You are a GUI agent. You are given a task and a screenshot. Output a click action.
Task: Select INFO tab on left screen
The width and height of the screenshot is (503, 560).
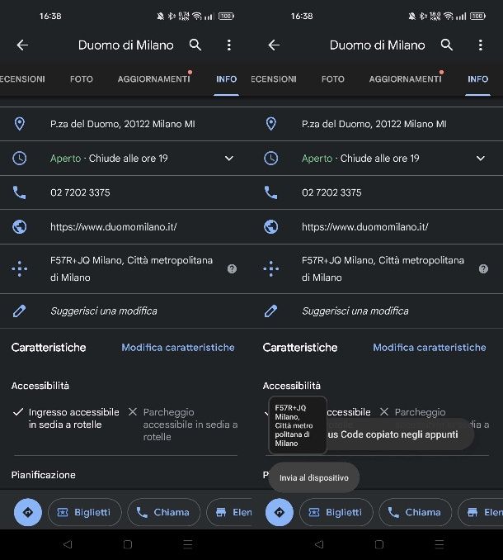click(227, 79)
